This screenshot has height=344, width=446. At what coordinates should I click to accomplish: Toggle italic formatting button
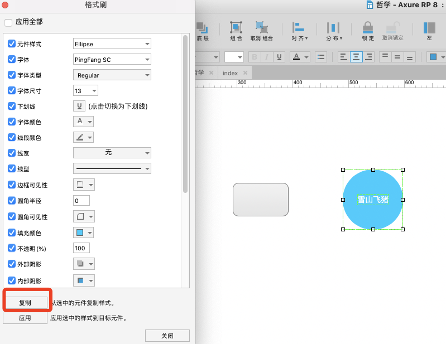pyautogui.click(x=267, y=57)
